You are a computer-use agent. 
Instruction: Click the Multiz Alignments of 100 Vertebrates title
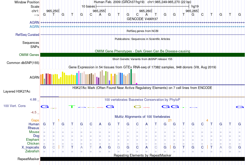coord(142,117)
